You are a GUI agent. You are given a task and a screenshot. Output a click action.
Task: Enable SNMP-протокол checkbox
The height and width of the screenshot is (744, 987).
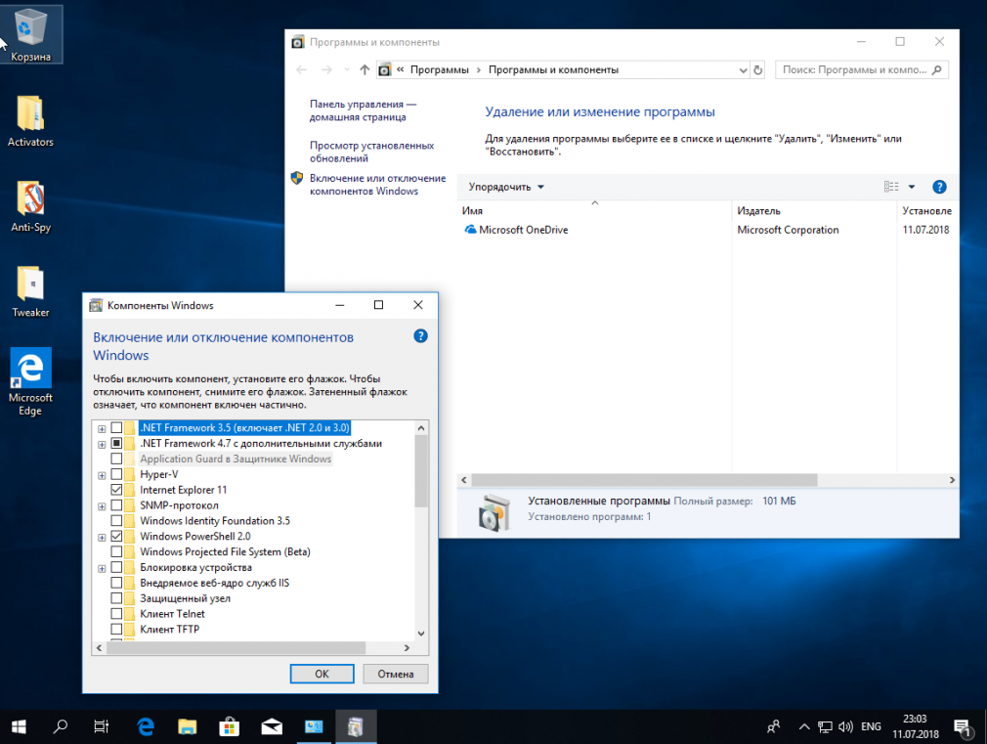coord(116,505)
